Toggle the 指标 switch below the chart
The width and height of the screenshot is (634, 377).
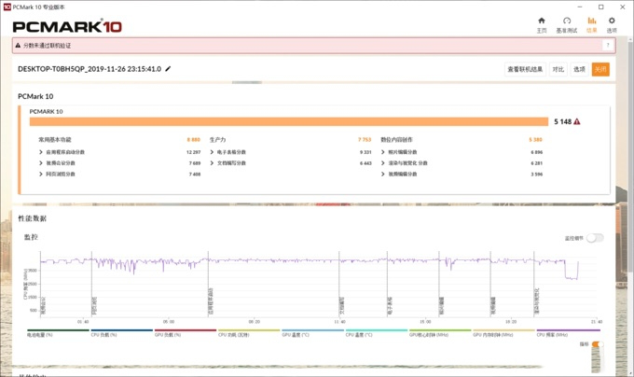(597, 345)
